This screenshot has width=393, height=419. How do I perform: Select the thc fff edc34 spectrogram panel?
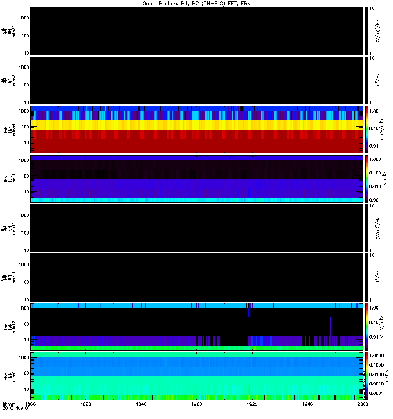(196, 228)
